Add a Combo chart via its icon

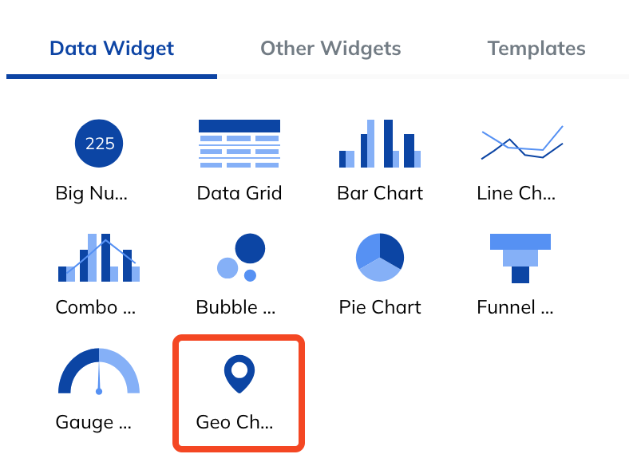(99, 258)
